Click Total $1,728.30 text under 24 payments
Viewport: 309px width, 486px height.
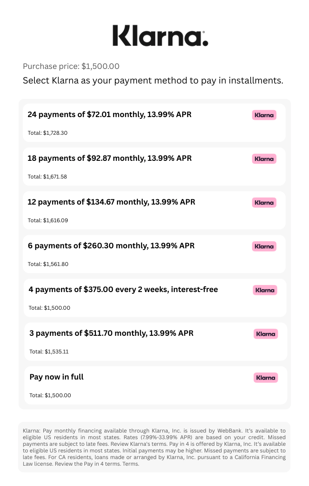[x=47, y=133]
